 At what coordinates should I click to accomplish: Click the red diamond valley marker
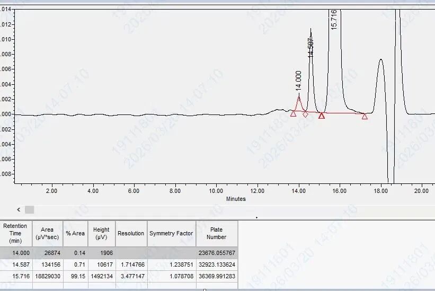(305, 114)
